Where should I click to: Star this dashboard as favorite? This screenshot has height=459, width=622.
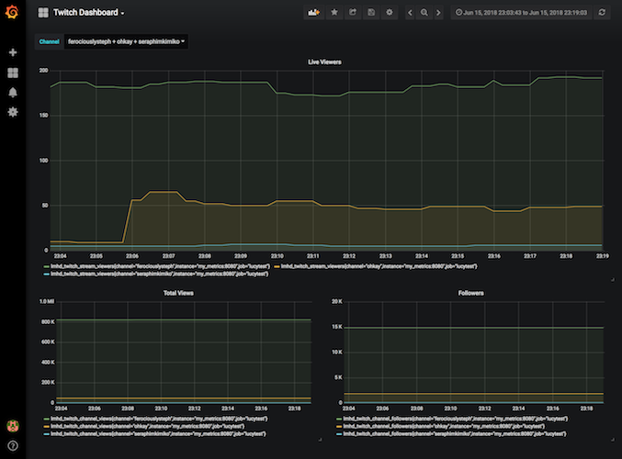334,12
